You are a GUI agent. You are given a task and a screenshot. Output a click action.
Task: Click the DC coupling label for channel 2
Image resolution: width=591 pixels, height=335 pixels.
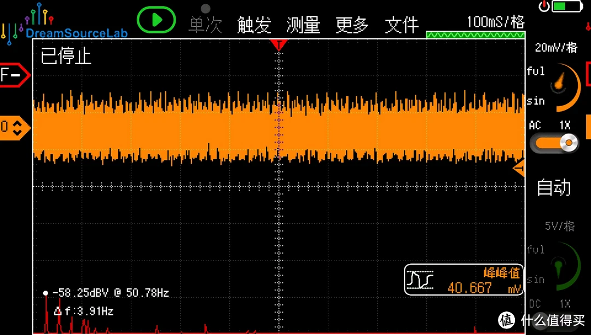pyautogui.click(x=535, y=304)
